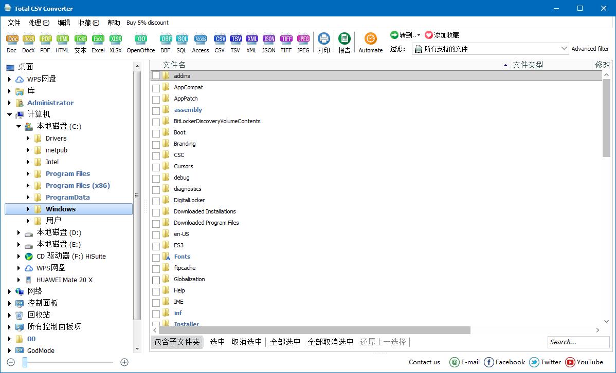The height and width of the screenshot is (373, 616).
Task: Check the addins folder checkbox
Action: pos(156,75)
